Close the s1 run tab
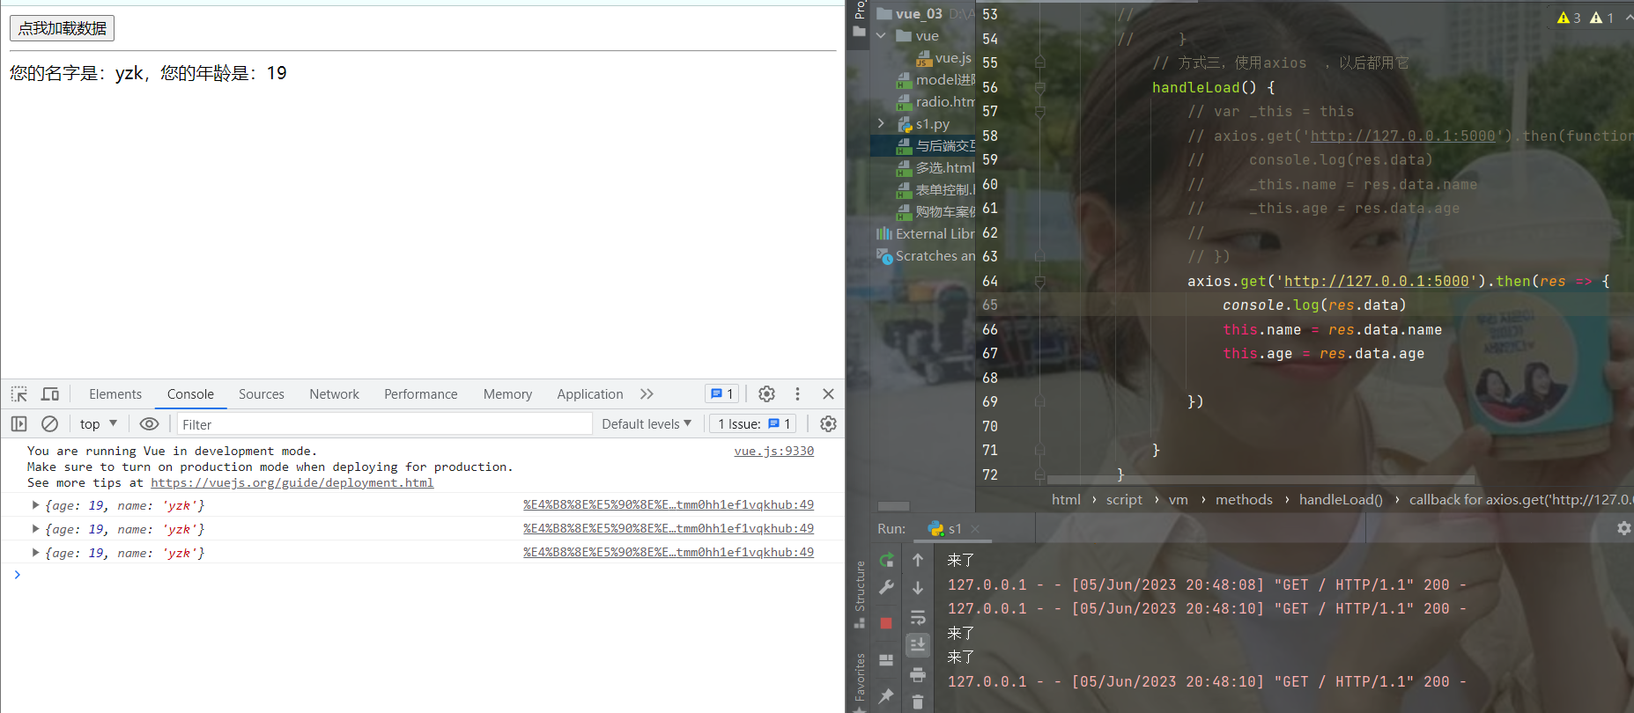Screen dimensions: 1634x713 [x=975, y=530]
